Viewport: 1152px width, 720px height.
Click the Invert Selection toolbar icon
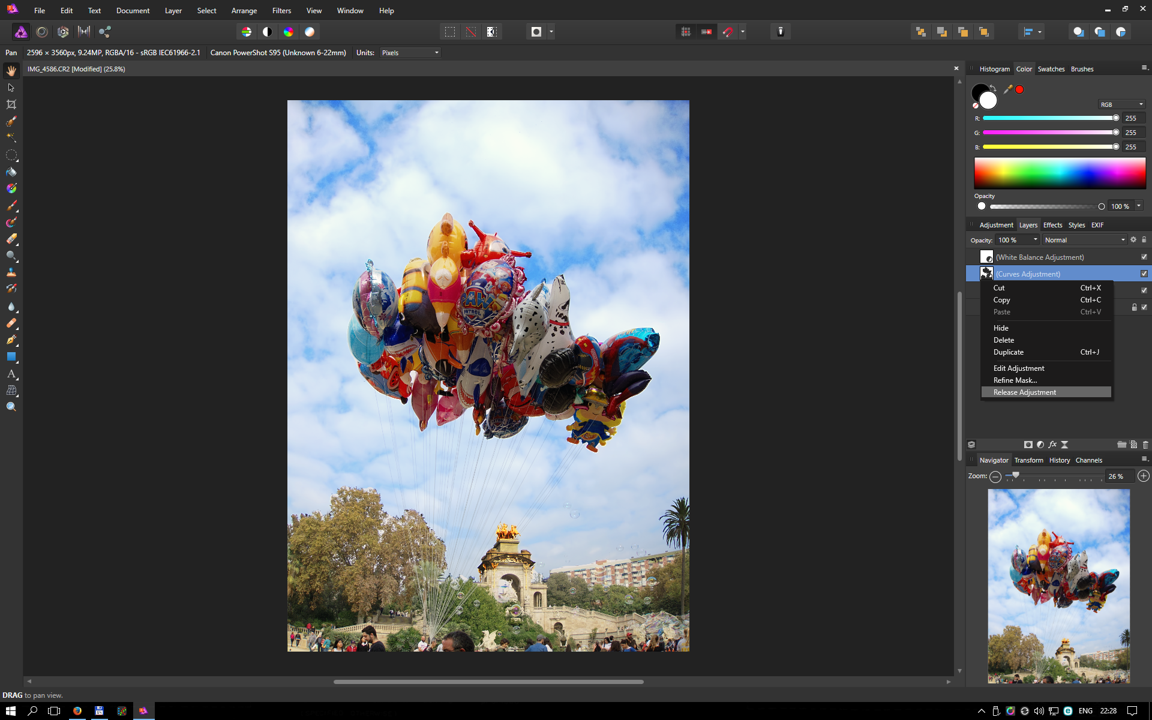pos(492,32)
